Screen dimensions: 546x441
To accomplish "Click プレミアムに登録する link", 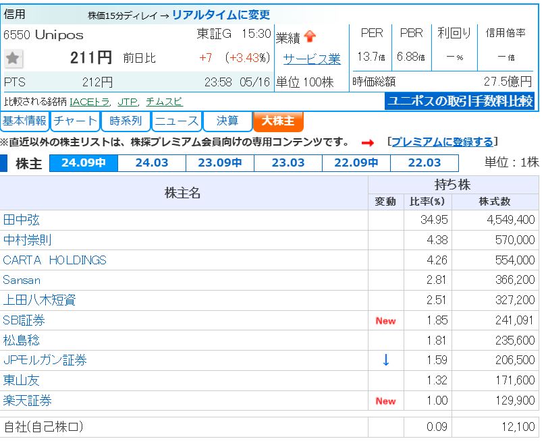I will (443, 142).
